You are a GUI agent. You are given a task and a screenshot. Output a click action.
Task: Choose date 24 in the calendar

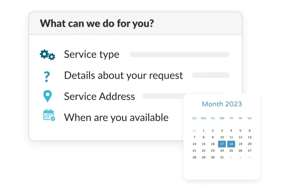coord(222,151)
